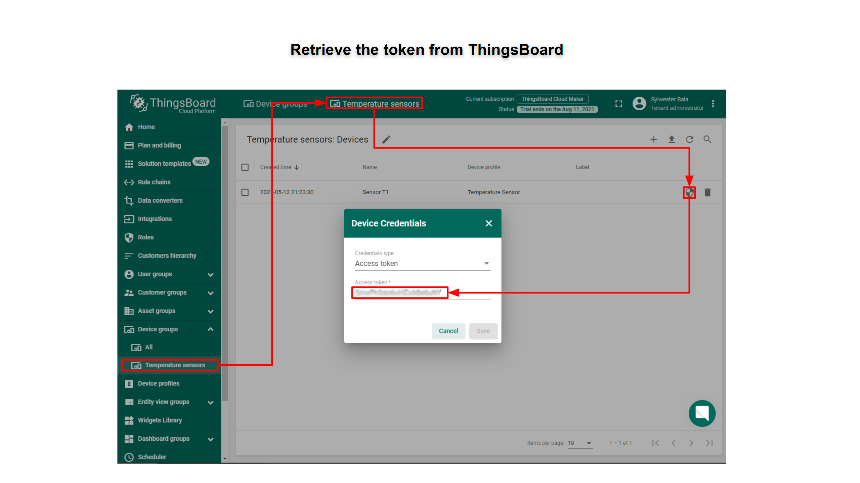The height and width of the screenshot is (483, 860).
Task: Open device credentials shield icon for Sensor T1
Action: (x=689, y=193)
